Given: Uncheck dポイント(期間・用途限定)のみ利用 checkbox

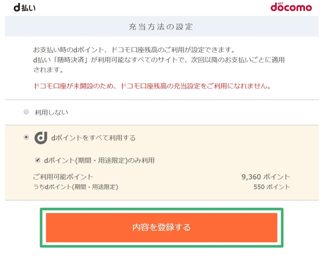Looking at the screenshot, I should tap(38, 160).
